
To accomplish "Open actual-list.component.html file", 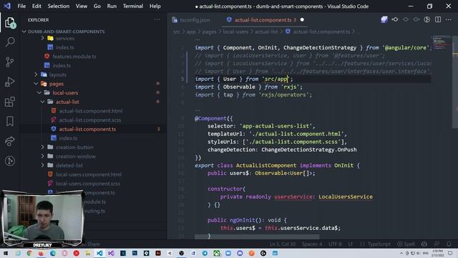I will pos(91,111).
